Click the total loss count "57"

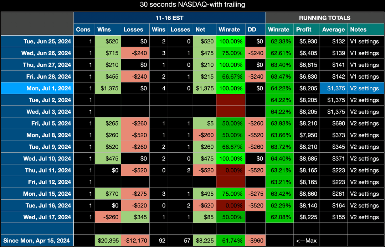(x=180, y=241)
